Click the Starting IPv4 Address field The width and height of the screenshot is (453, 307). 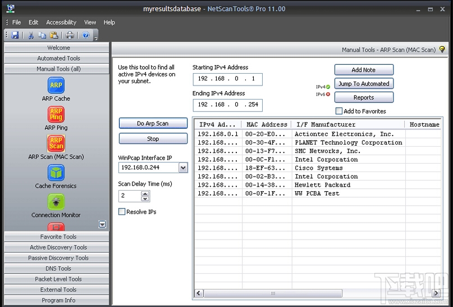[228, 79]
